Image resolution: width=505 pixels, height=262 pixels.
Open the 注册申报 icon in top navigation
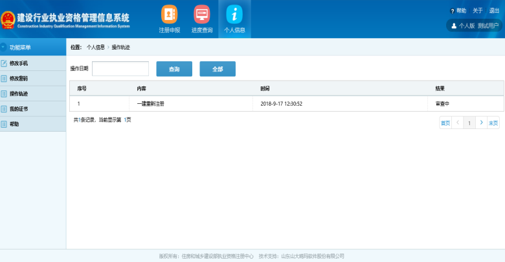pyautogui.click(x=169, y=14)
